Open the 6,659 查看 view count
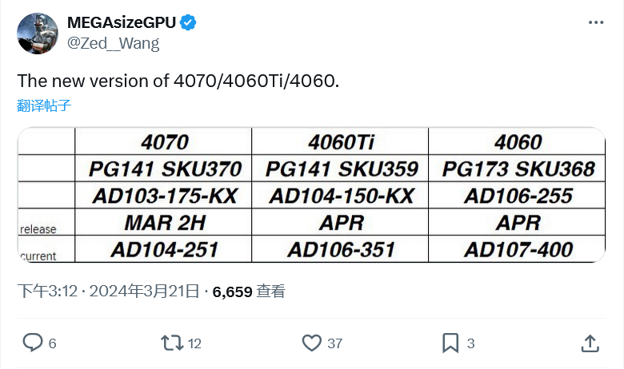 click(x=249, y=292)
